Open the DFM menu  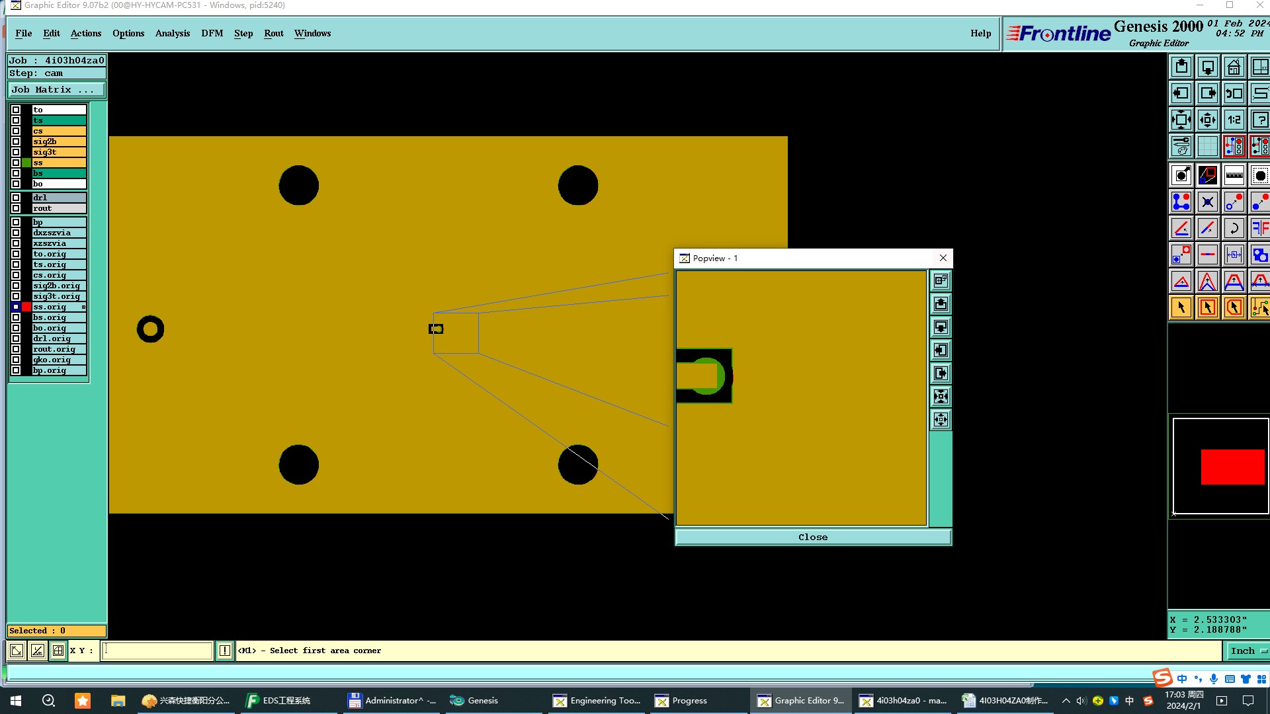coord(212,33)
